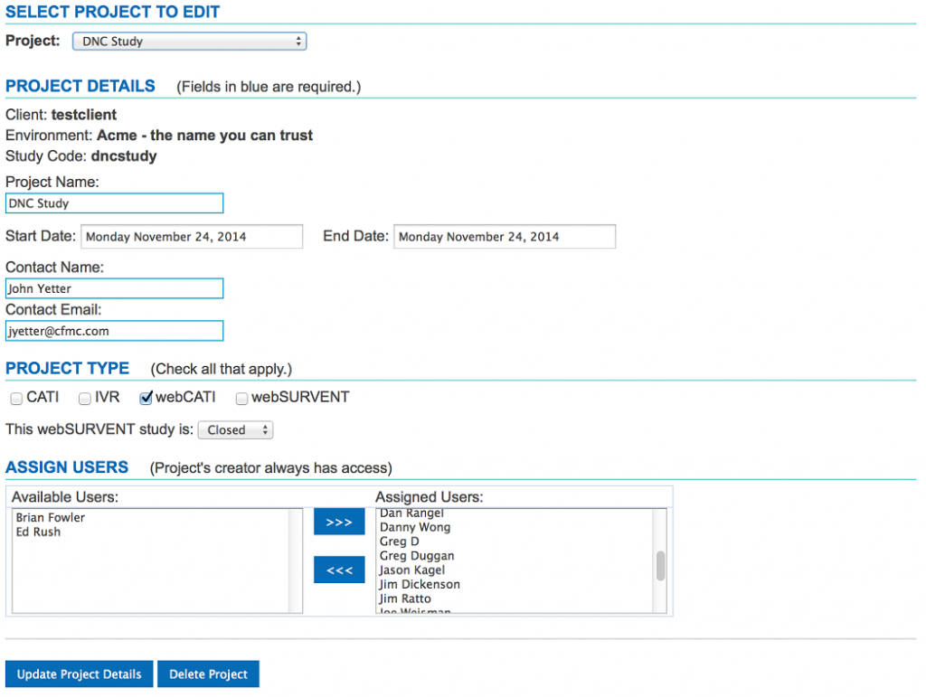Enable the IVR project type checkbox
Image resolution: width=926 pixels, height=697 pixels.
click(84, 398)
